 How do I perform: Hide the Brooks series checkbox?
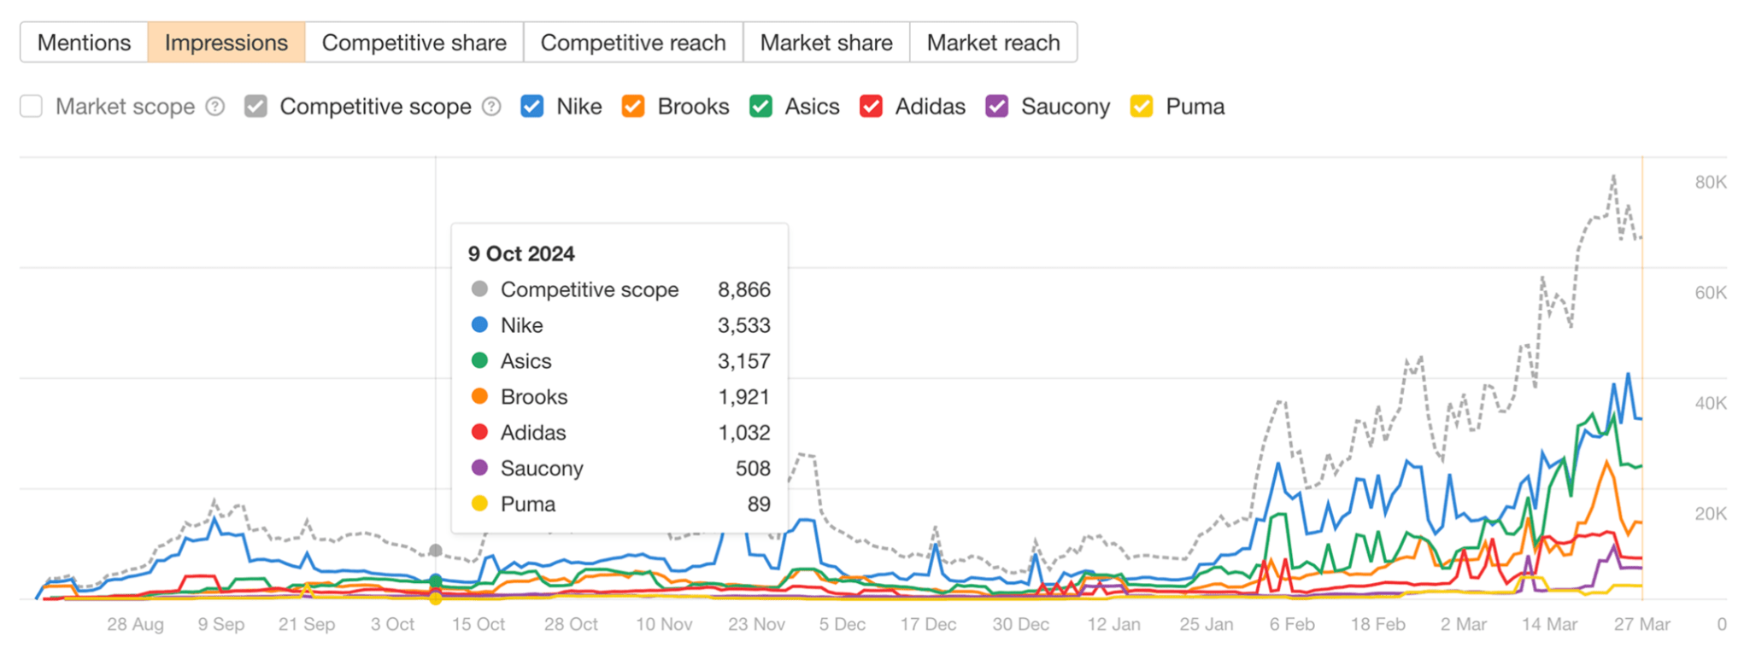pyautogui.click(x=633, y=107)
